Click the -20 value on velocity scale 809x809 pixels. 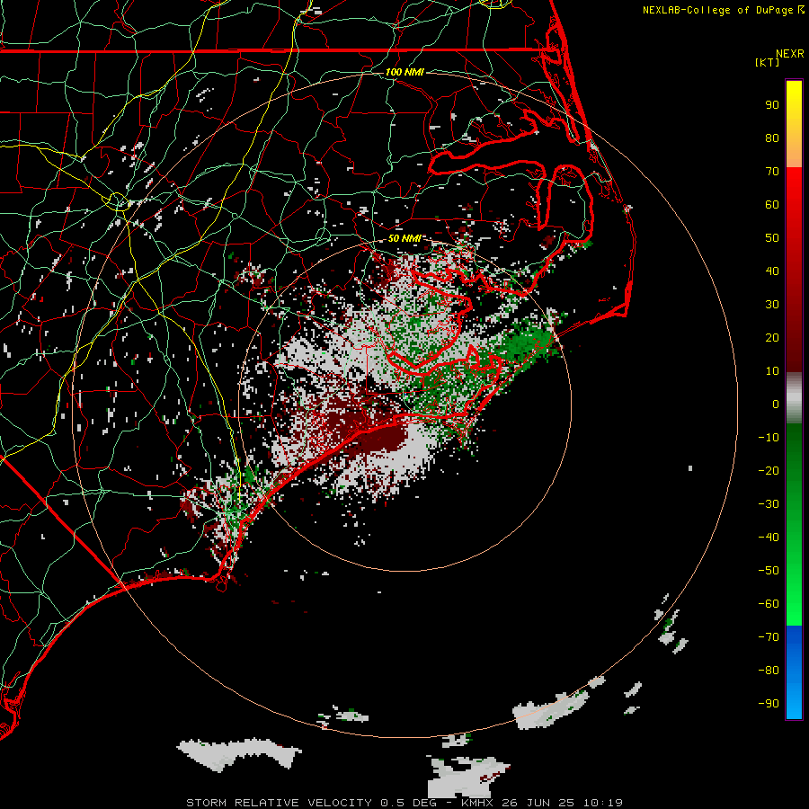coord(769,470)
